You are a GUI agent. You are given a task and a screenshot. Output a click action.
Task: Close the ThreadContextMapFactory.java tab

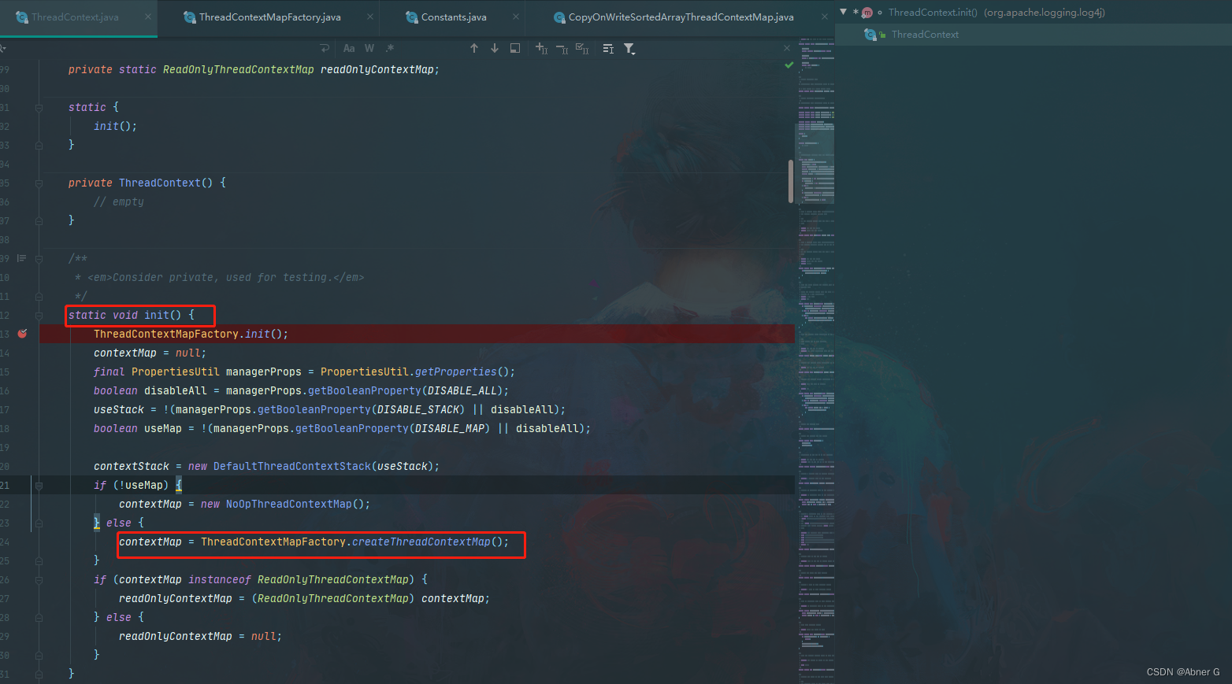tap(369, 17)
